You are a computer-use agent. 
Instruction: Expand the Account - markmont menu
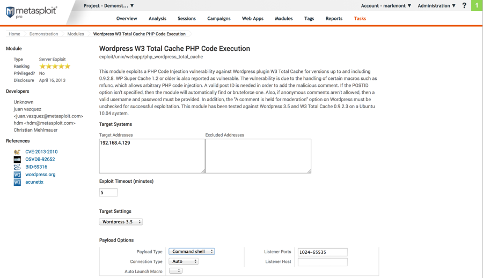click(x=386, y=5)
